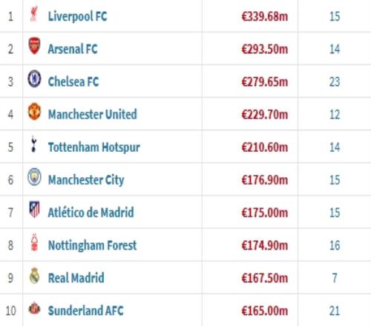The height and width of the screenshot is (326, 371).
Task: Open the Liverpool FC club link
Action: click(x=77, y=16)
